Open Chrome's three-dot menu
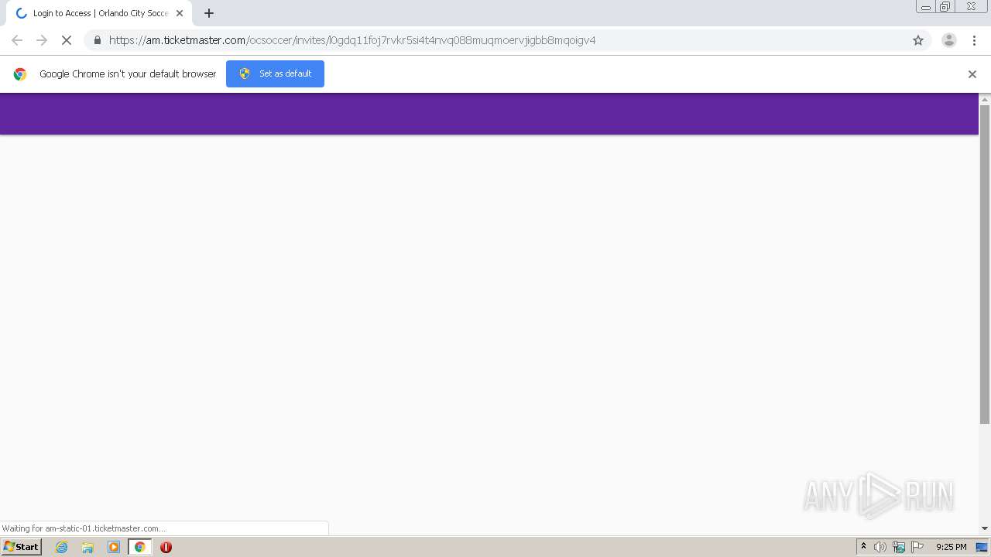 [x=974, y=40]
